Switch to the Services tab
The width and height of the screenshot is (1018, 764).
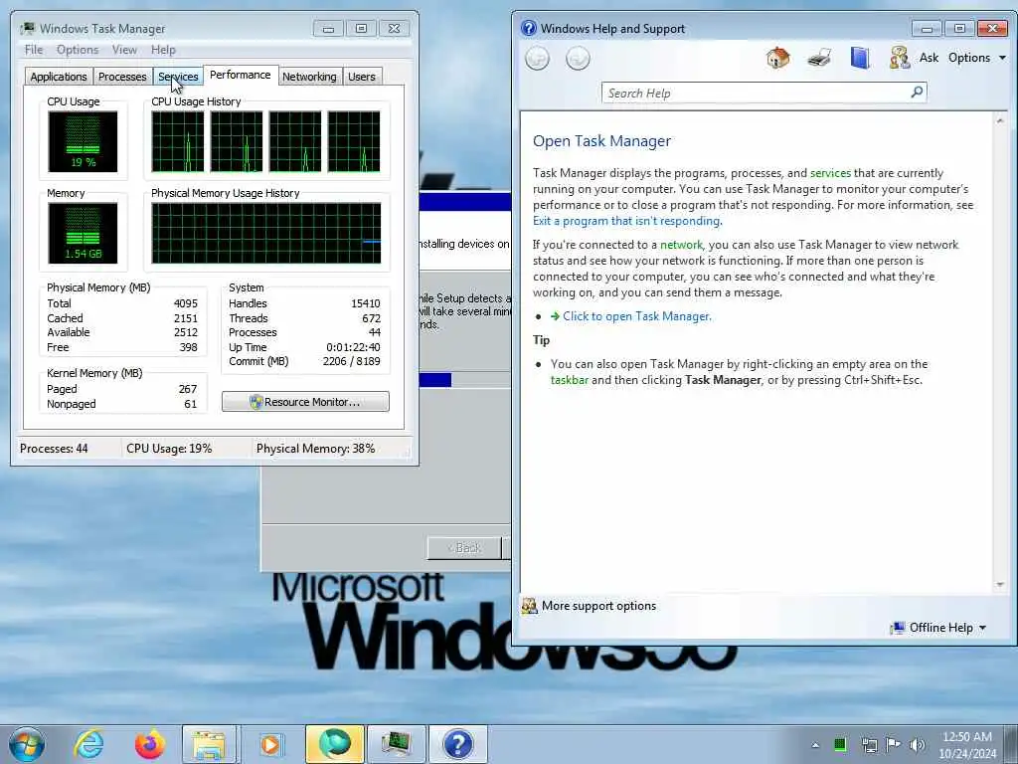point(178,77)
